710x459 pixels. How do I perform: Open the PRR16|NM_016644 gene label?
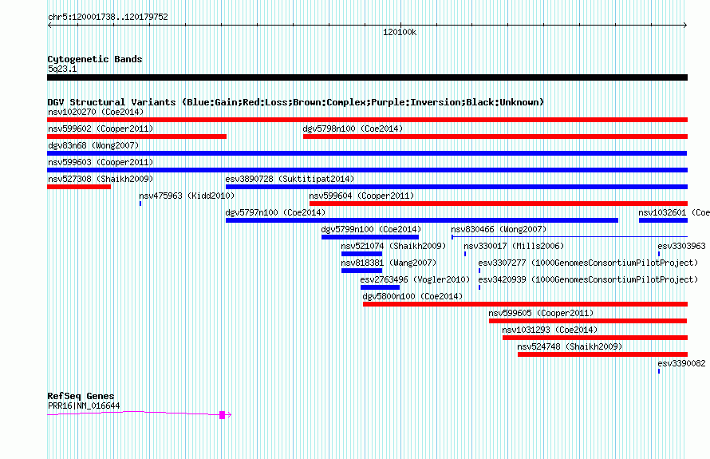coord(84,406)
